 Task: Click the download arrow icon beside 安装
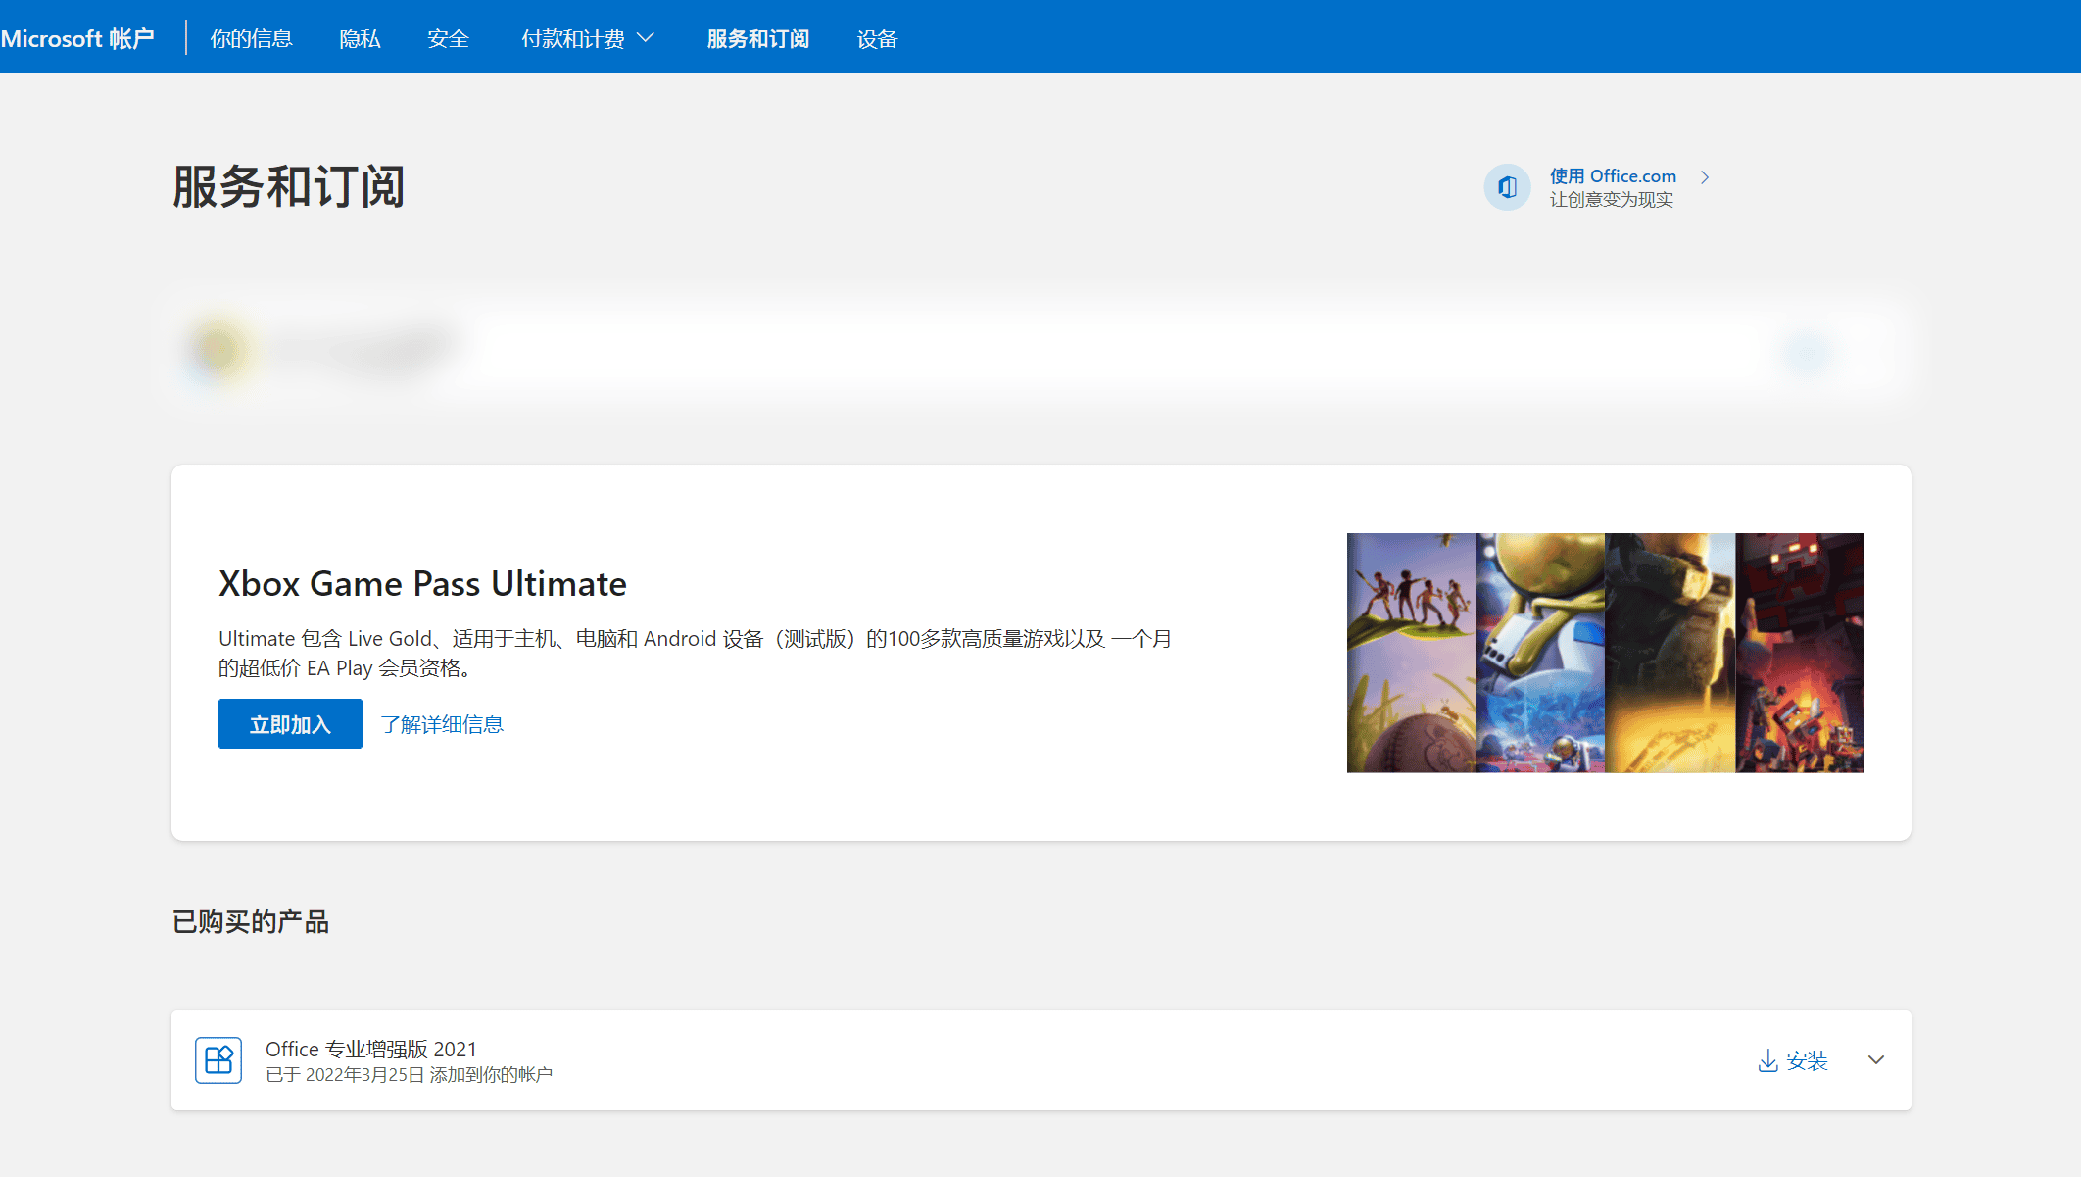[x=1767, y=1060]
